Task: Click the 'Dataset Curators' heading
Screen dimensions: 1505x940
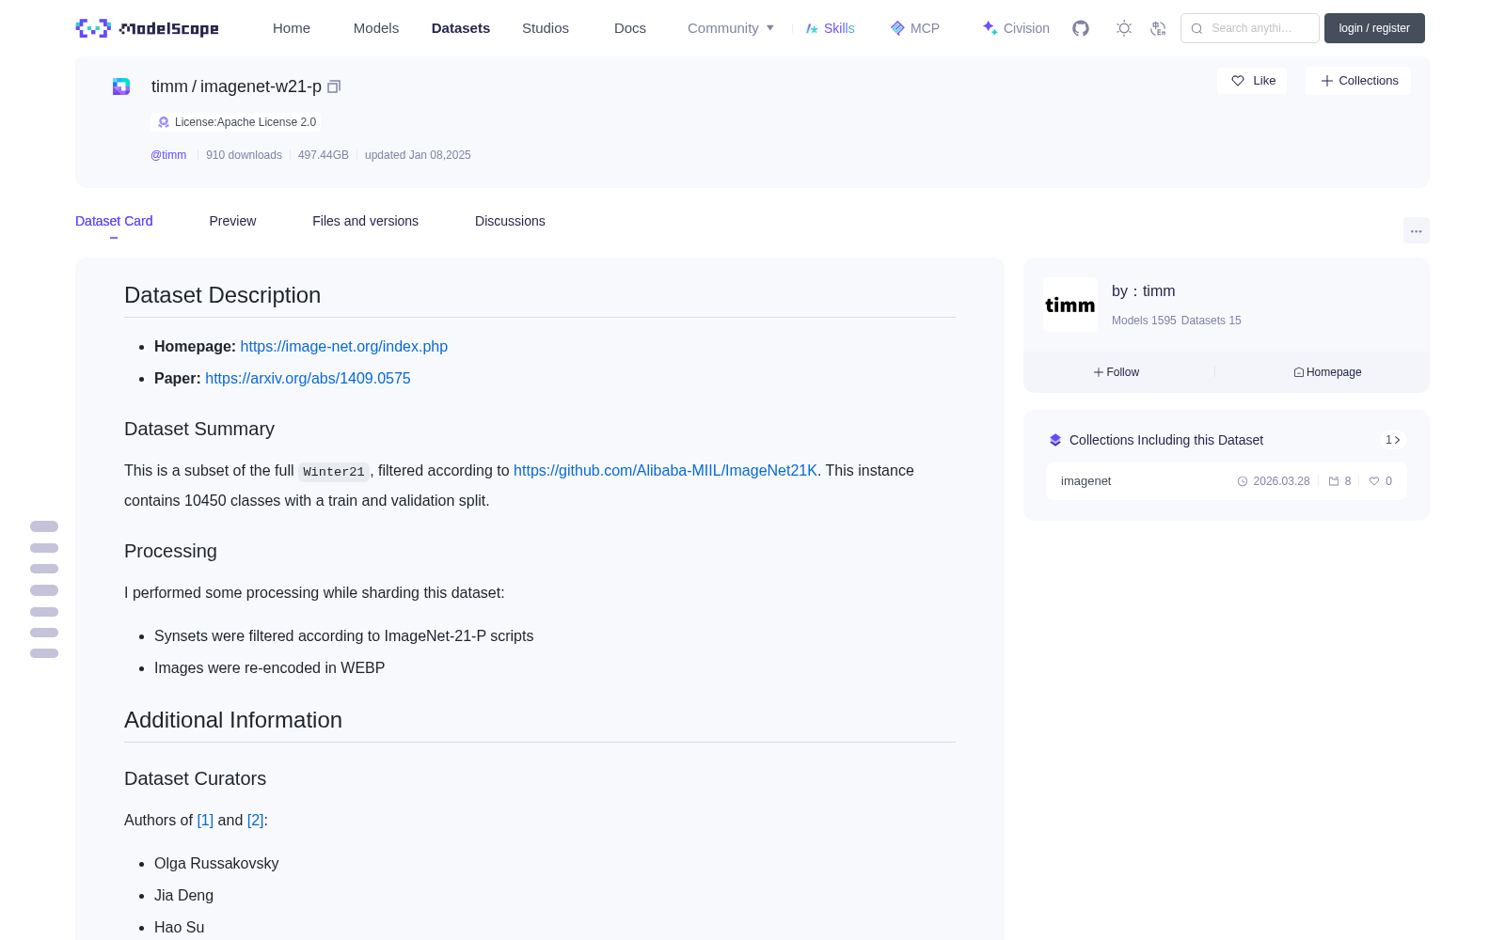Action: coord(196,779)
